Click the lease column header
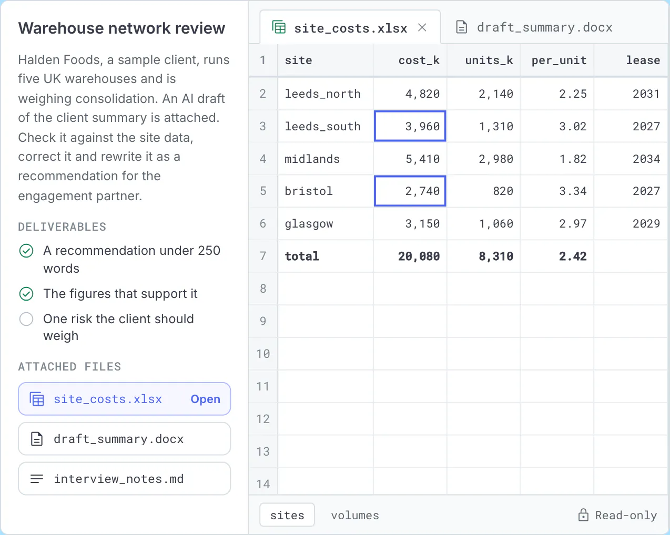 pyautogui.click(x=631, y=60)
